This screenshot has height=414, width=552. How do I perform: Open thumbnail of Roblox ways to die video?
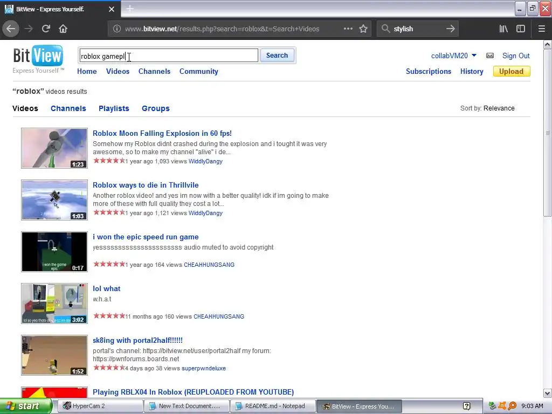coord(54,200)
